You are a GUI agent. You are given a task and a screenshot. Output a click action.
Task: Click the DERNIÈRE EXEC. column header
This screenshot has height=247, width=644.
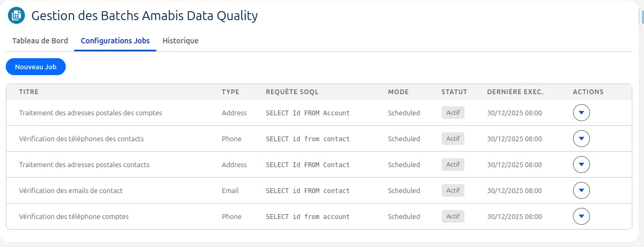515,92
